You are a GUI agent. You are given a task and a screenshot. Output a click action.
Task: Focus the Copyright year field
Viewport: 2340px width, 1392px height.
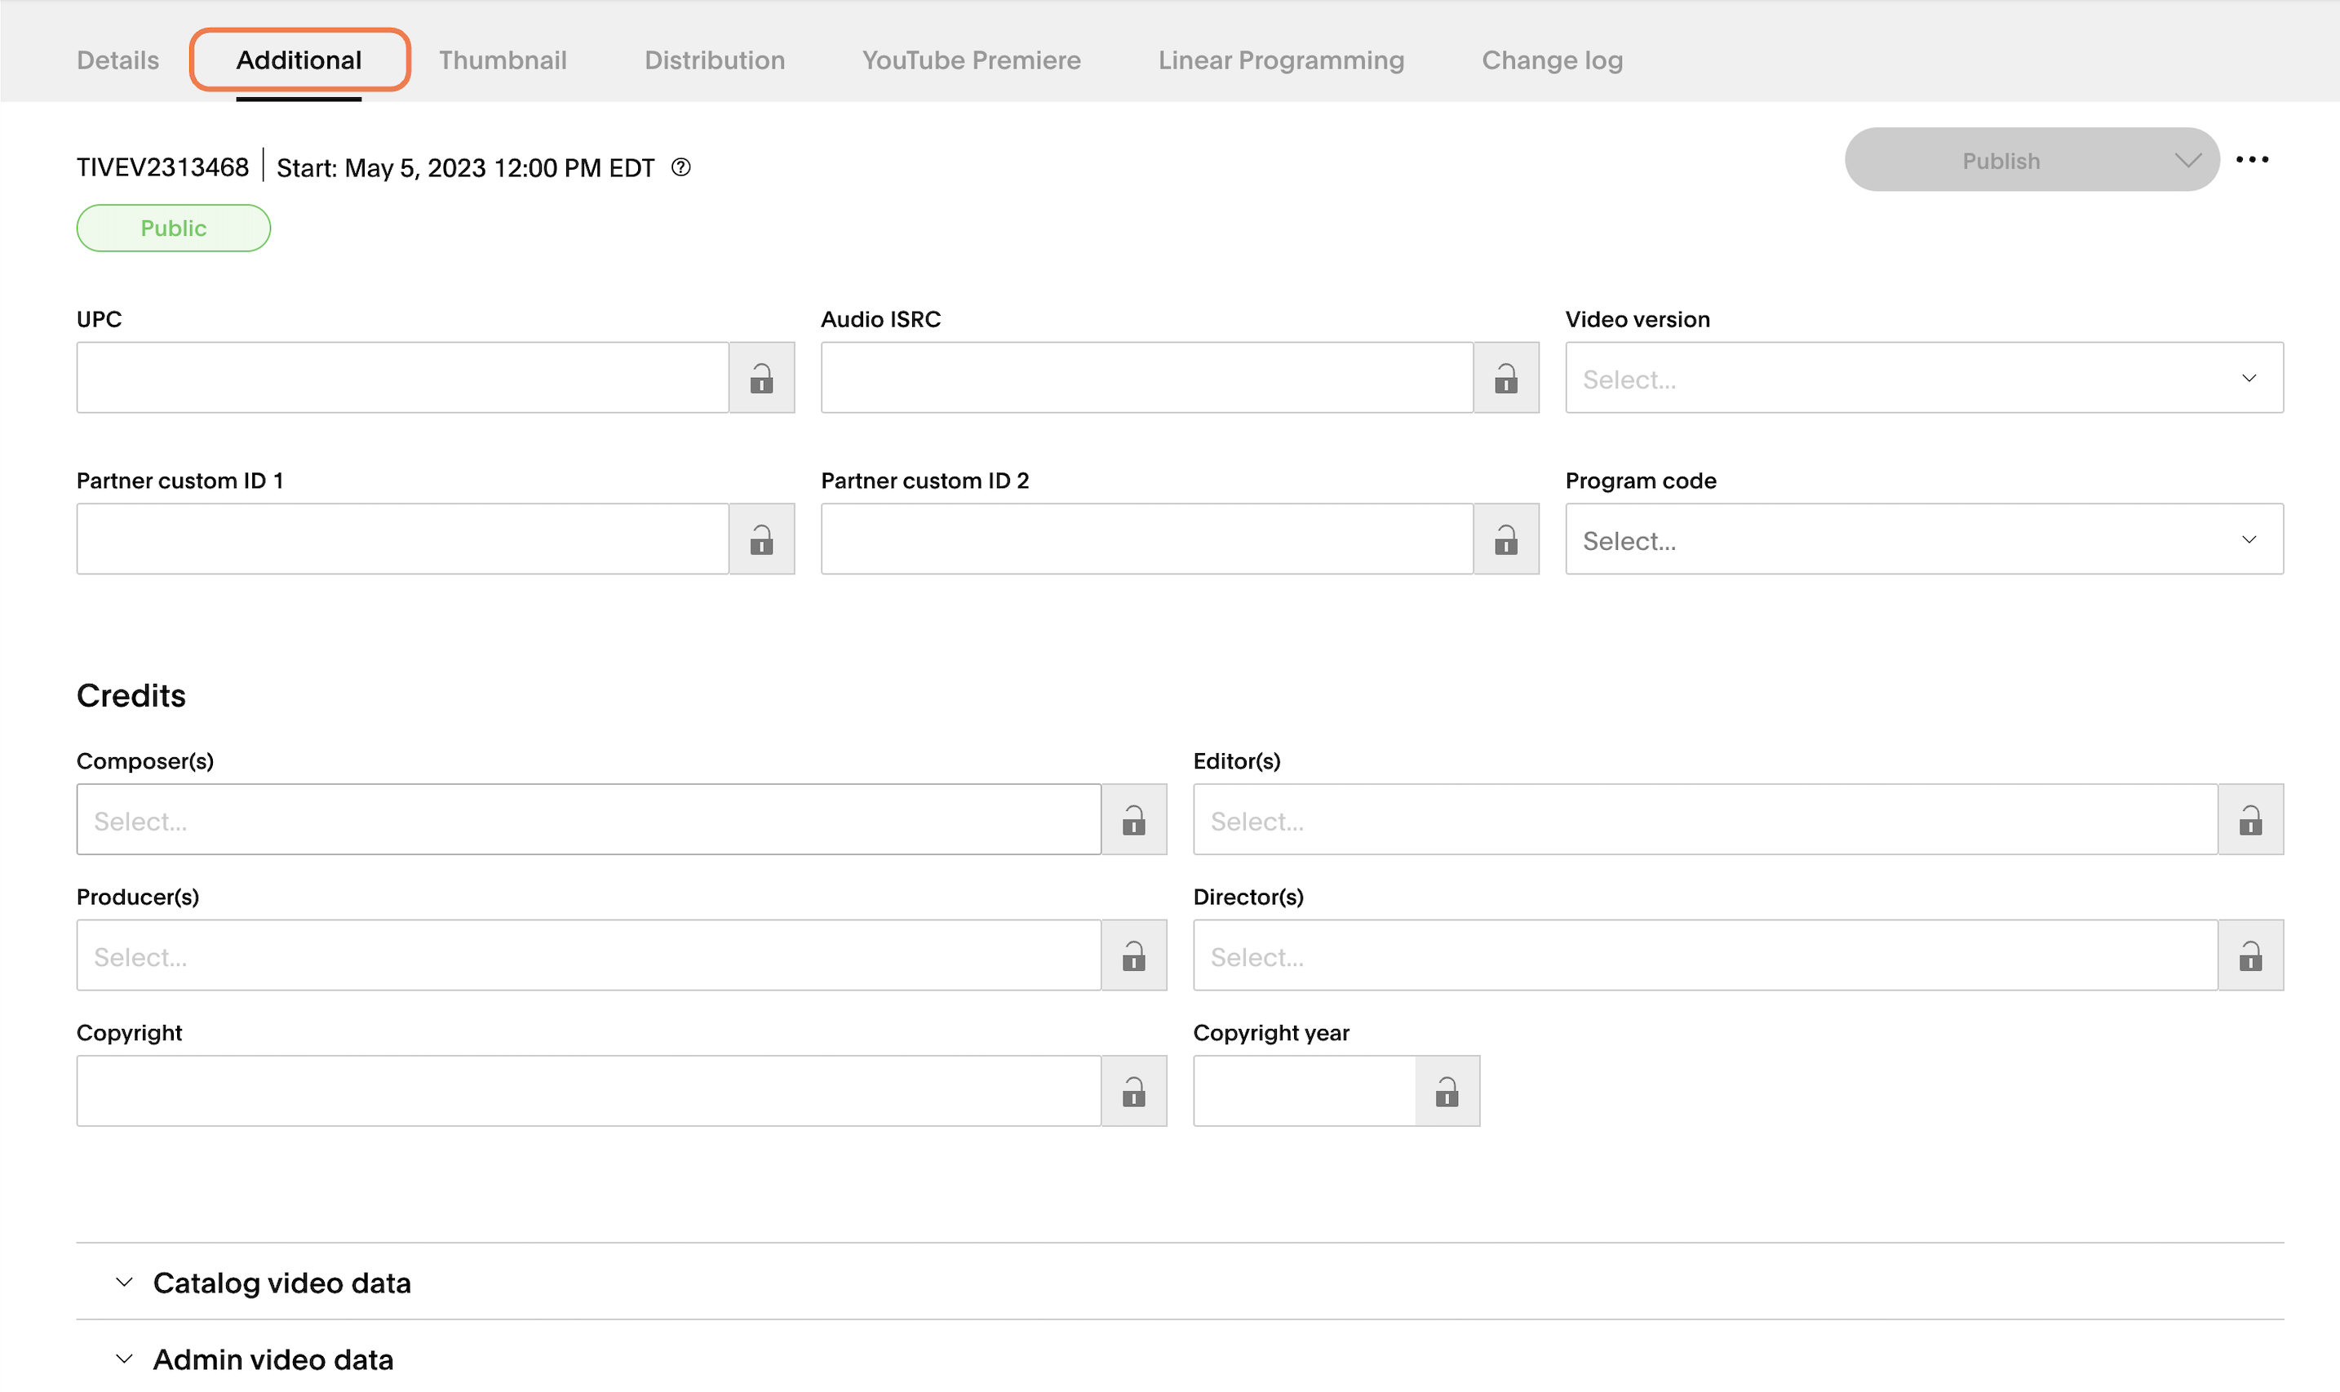[x=1304, y=1092]
